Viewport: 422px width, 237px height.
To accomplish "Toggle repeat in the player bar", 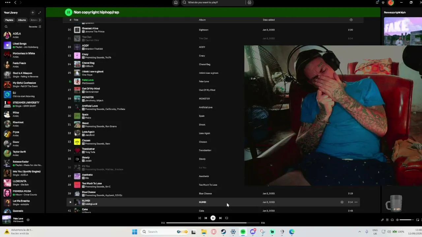I will [226, 218].
